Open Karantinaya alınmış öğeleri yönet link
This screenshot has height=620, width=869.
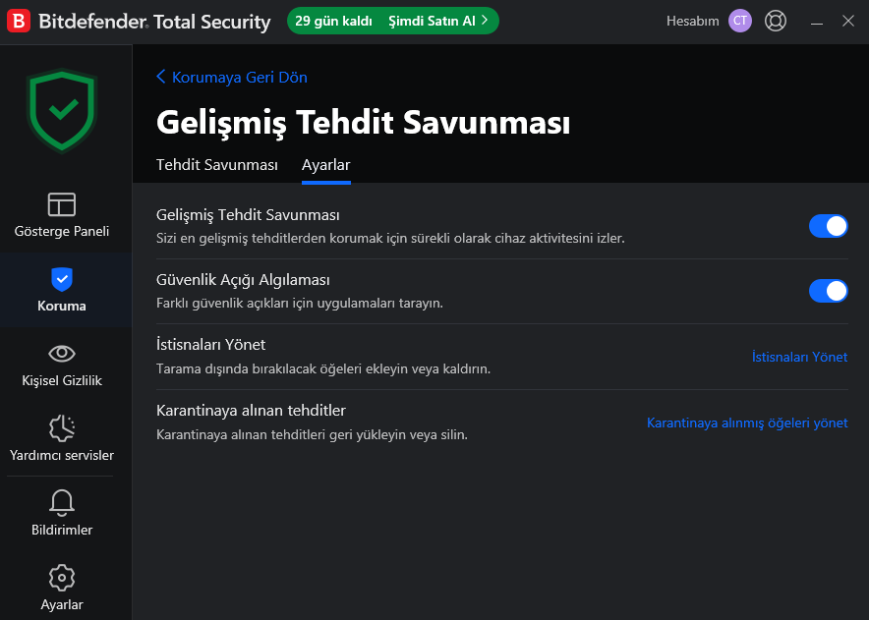tap(747, 423)
